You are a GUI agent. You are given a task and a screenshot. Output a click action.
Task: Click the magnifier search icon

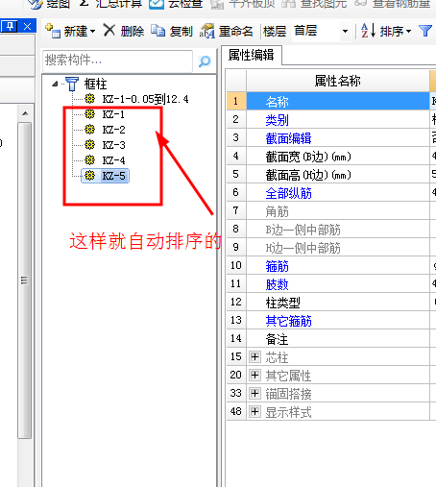click(x=205, y=61)
